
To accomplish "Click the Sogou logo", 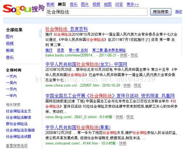I will click(24, 9).
